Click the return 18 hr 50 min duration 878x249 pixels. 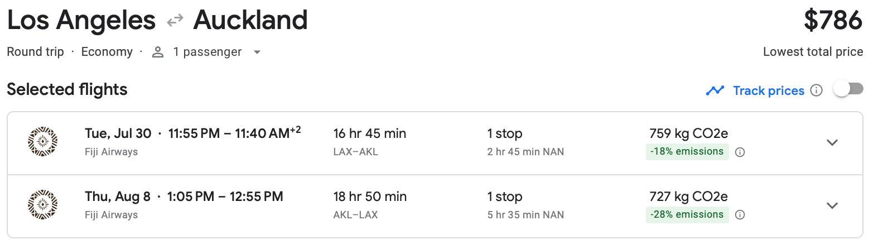(x=370, y=197)
